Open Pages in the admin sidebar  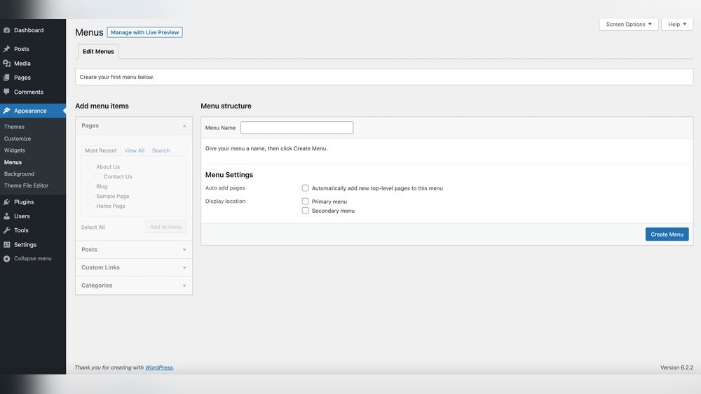[x=22, y=78]
